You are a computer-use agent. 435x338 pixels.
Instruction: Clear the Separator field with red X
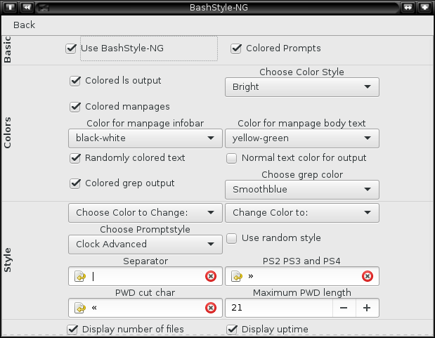(211, 276)
